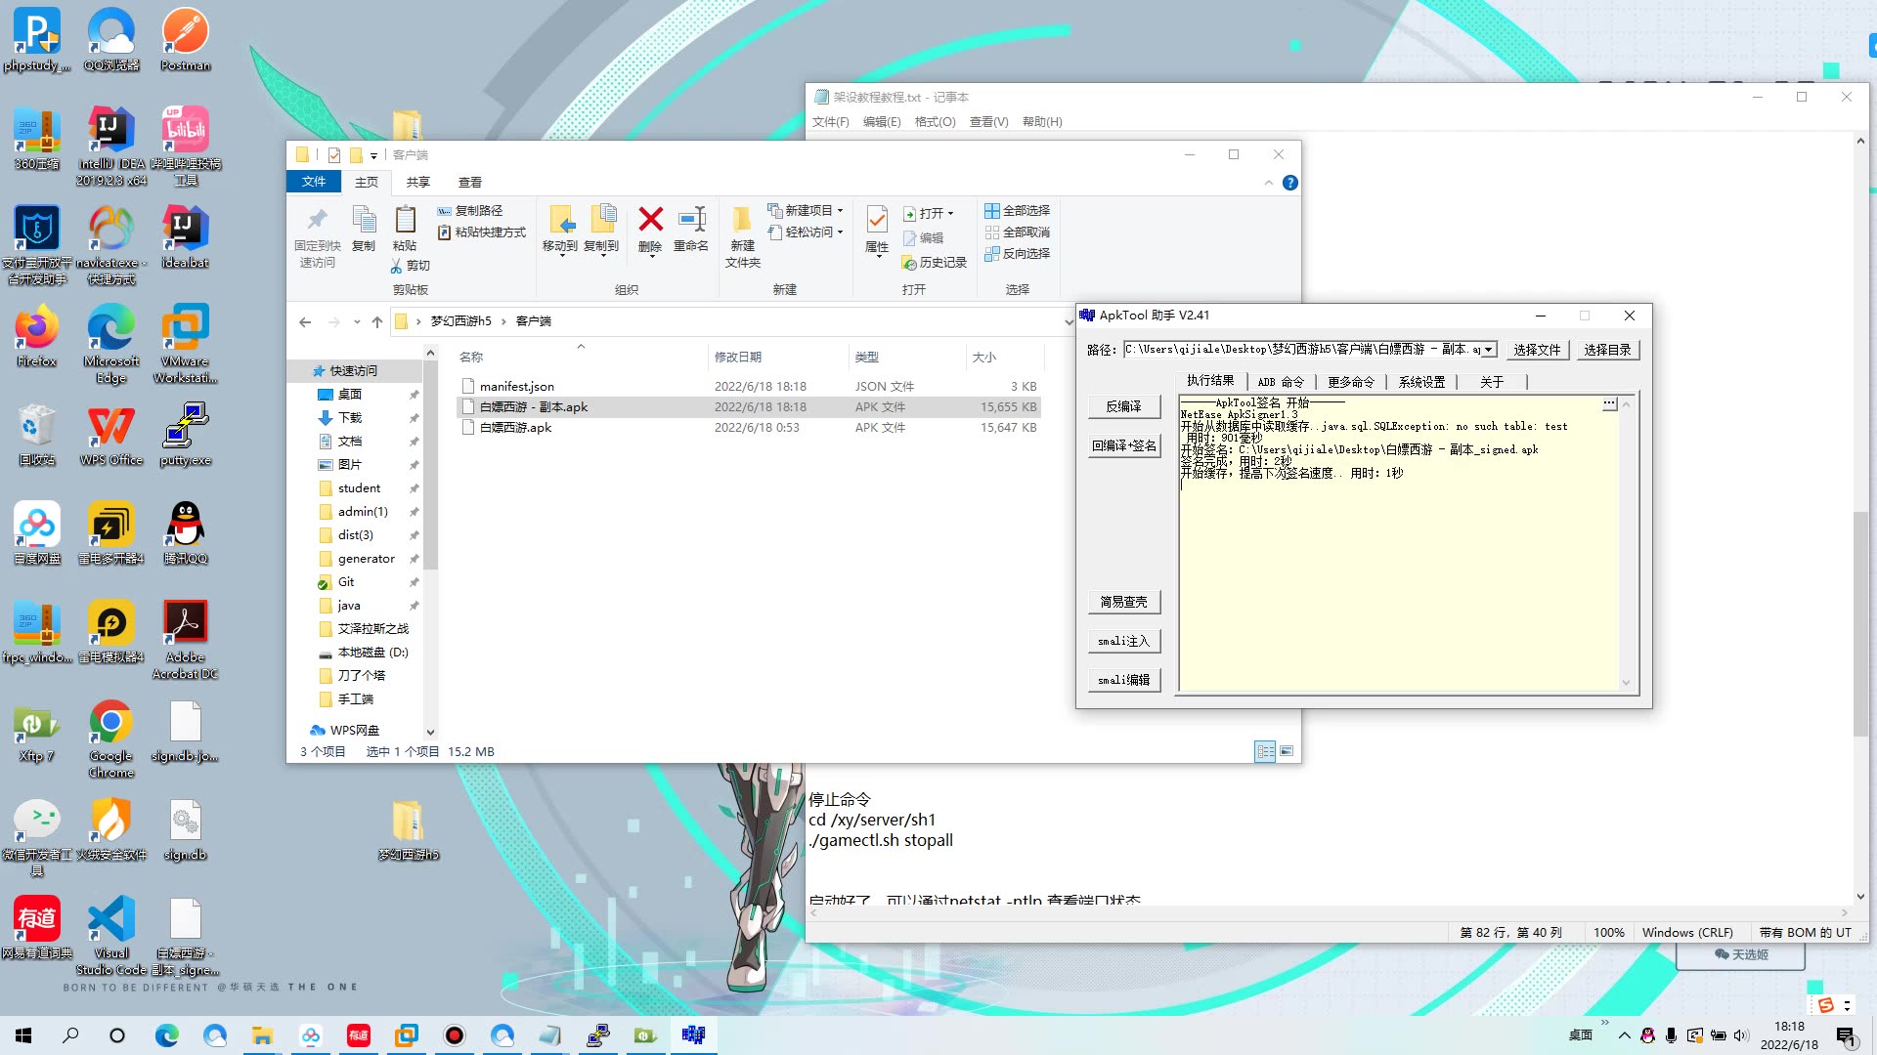Open File Explorer from taskbar
The image size is (1877, 1055).
click(263, 1035)
